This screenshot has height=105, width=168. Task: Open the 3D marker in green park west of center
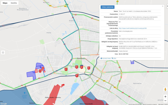[66, 69]
